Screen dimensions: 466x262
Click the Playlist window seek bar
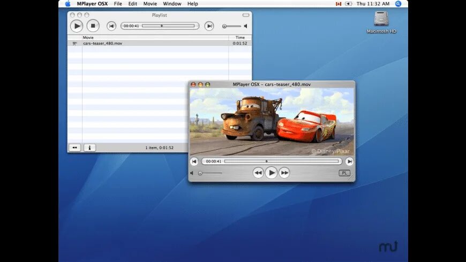tap(168, 26)
